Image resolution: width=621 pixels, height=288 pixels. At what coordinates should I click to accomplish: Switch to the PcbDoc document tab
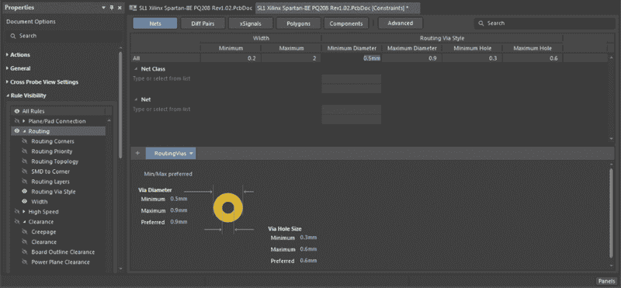(191, 8)
